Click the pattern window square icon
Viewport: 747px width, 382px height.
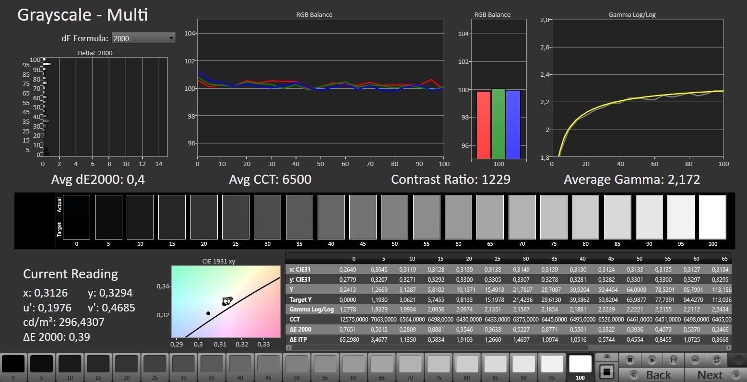point(607,371)
